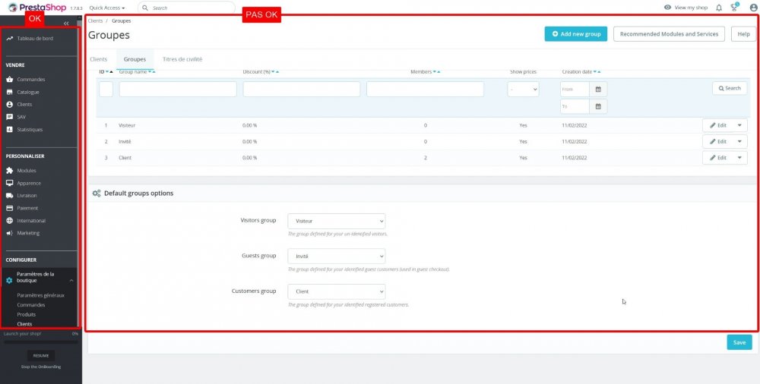Click the notifications bell icon
This screenshot has width=760, height=384.
719,8
